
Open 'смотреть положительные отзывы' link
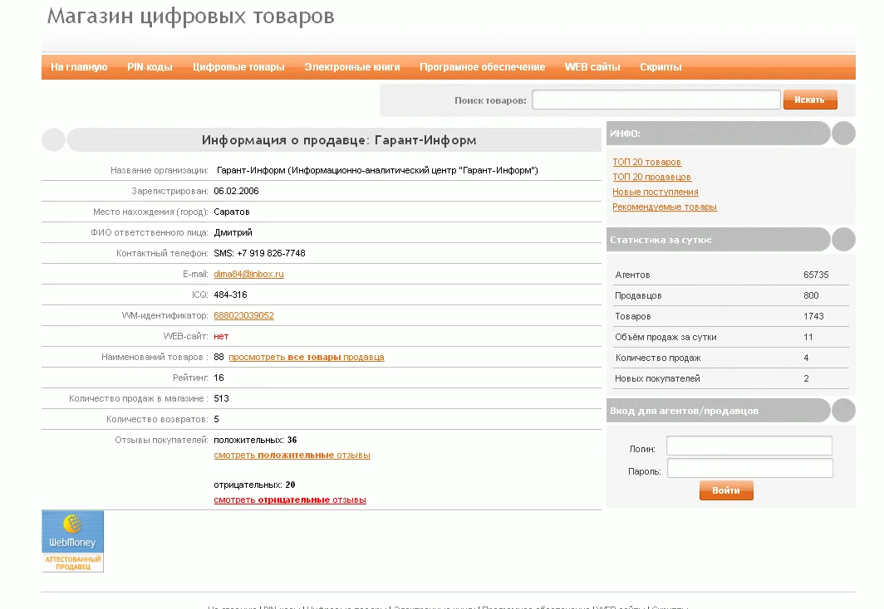pos(292,456)
